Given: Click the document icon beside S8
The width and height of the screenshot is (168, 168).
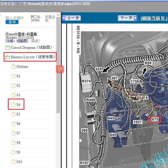Looking at the screenshot, I should (13, 143).
